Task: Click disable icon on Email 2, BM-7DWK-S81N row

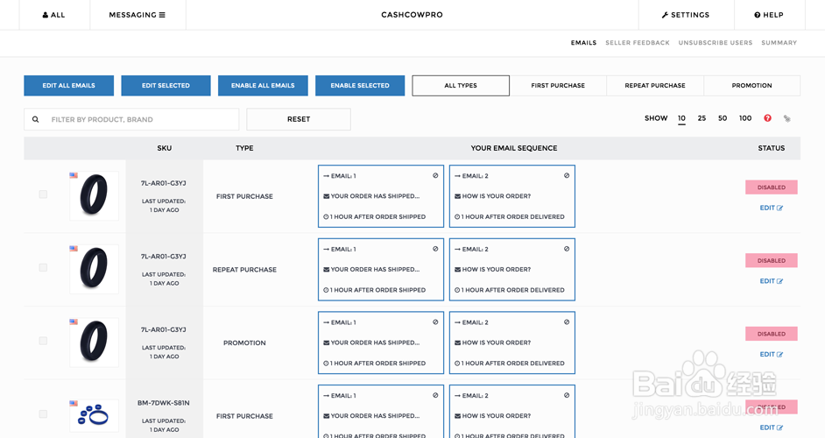Action: point(567,395)
